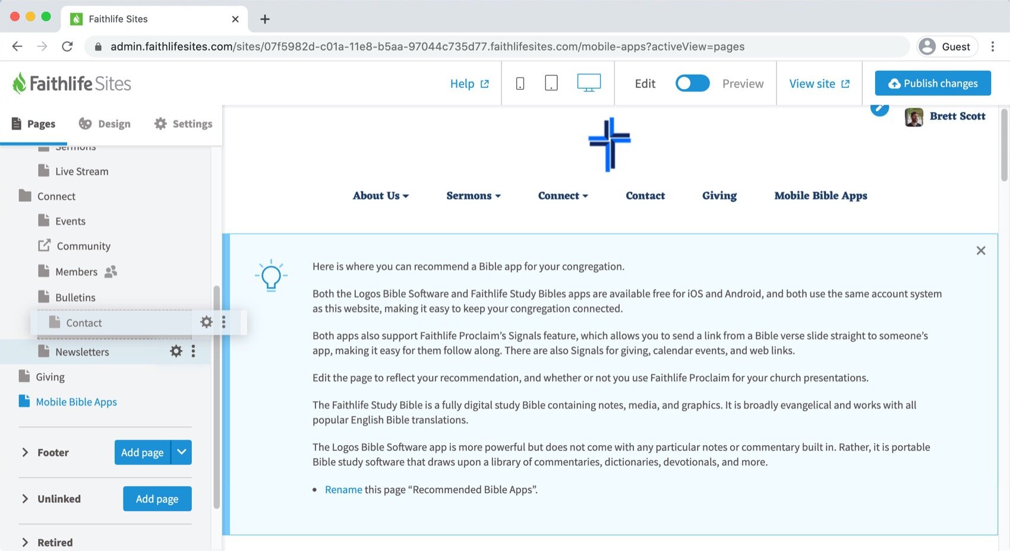Select the Design tab
Viewport: 1010px width, 551px height.
point(105,124)
